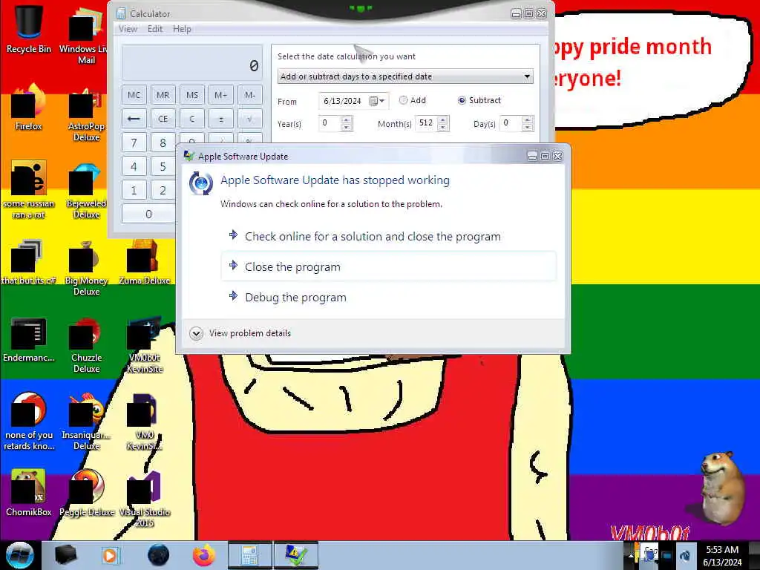Select the Subtract radio button
This screenshot has height=570, width=760.
(462, 100)
